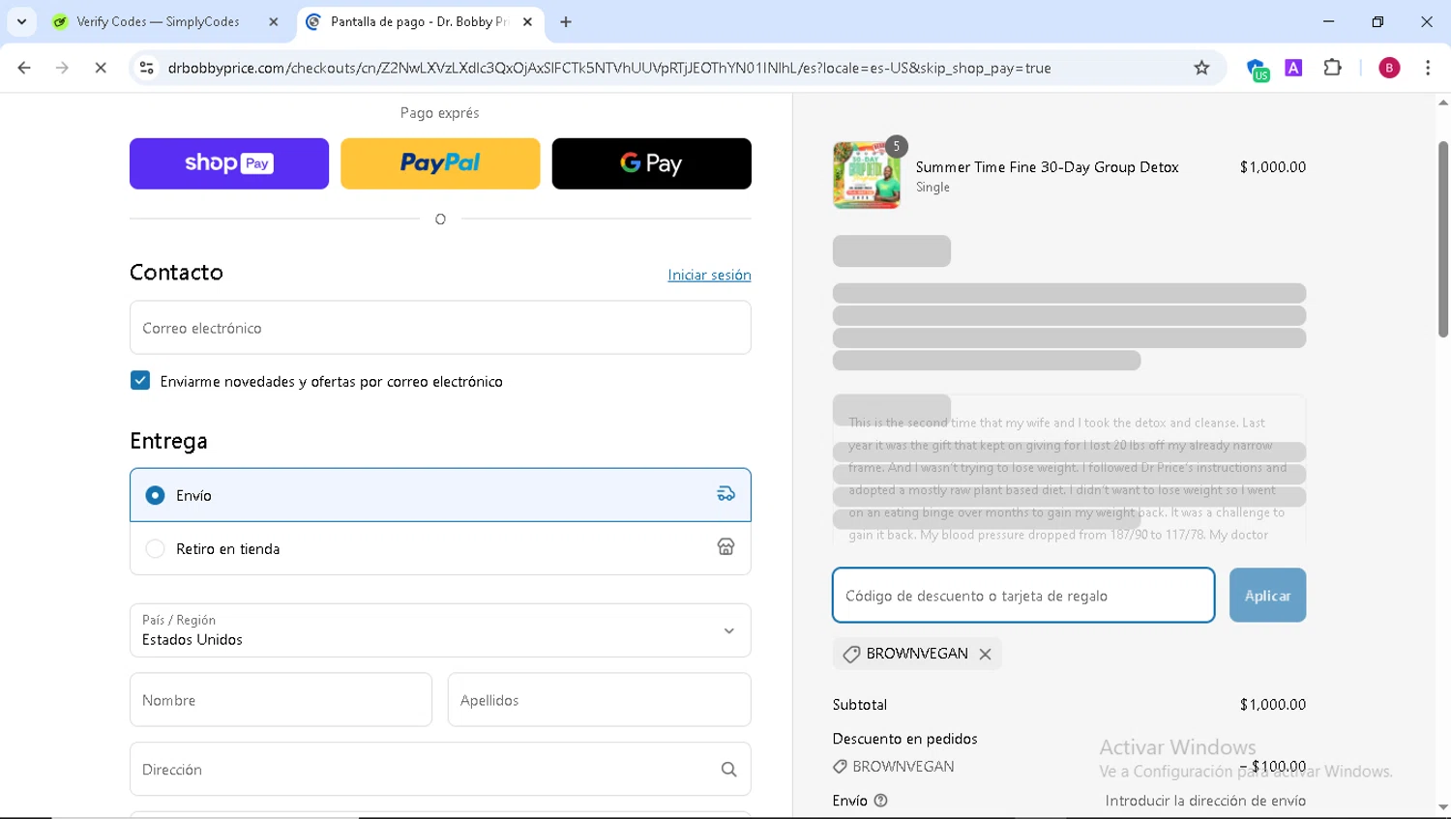This screenshot has height=819, width=1451.
Task: Click the search icon in Dirección field
Action: [x=728, y=770]
